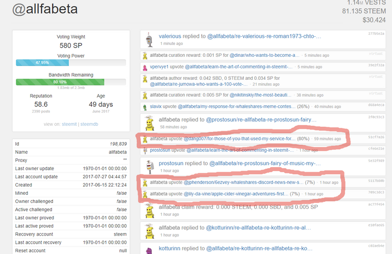This screenshot has width=392, height=254.
Task: Click Bandwidth Remaining 80.10% progress bar
Action: pyautogui.click(x=71, y=82)
